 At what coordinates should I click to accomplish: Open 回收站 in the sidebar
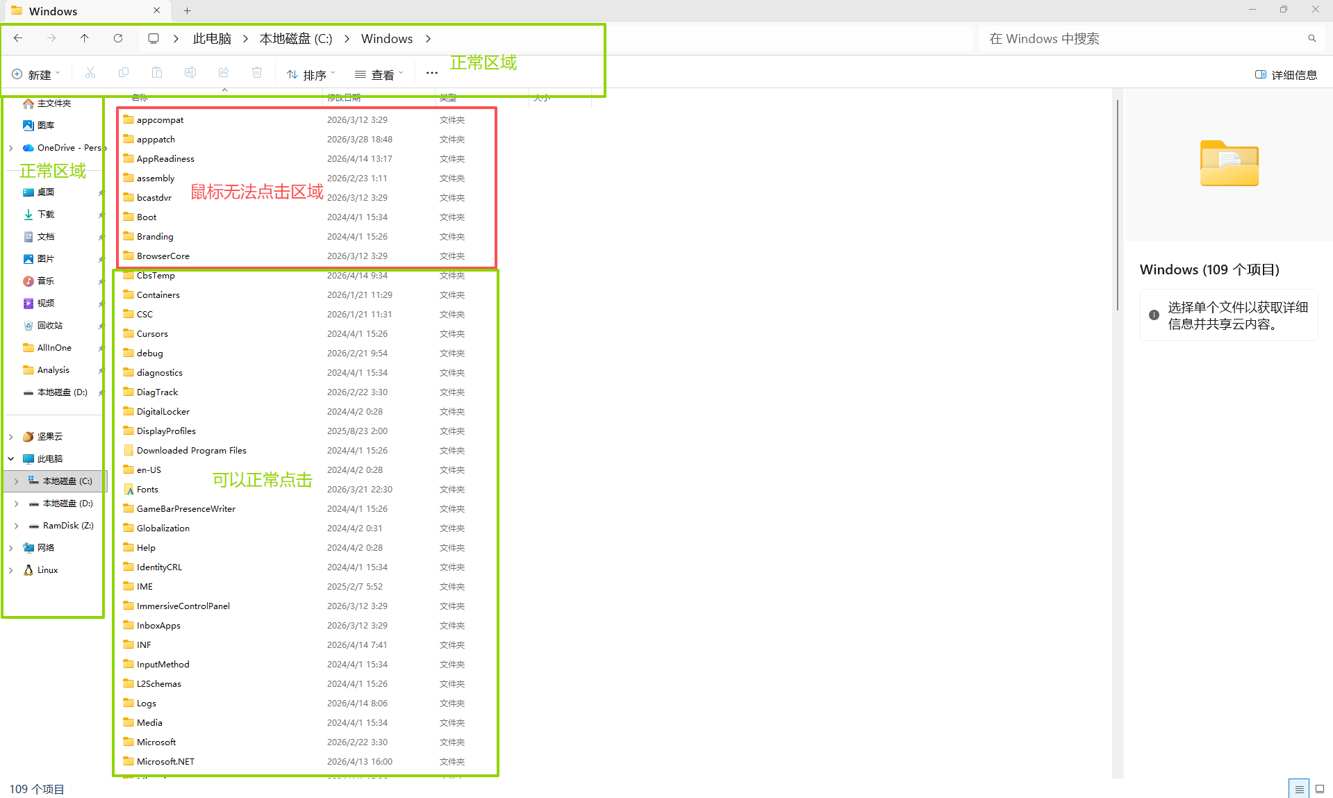coord(50,326)
